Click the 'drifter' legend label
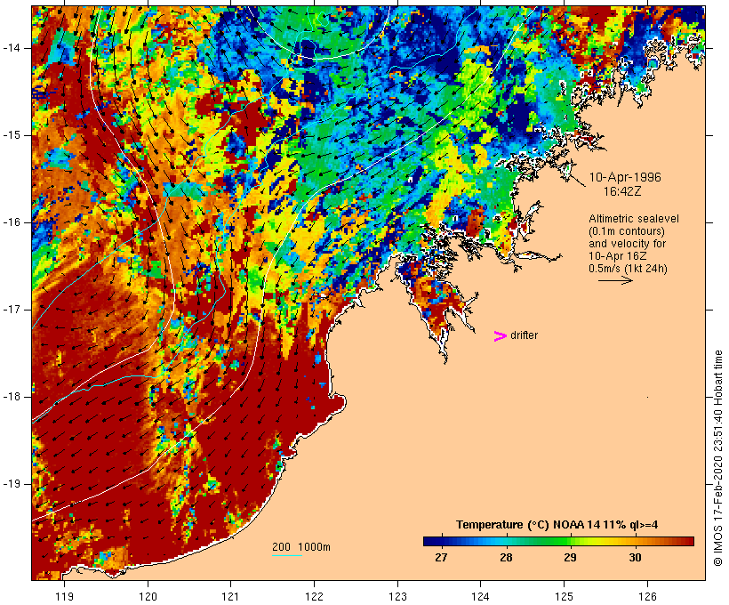 (524, 335)
